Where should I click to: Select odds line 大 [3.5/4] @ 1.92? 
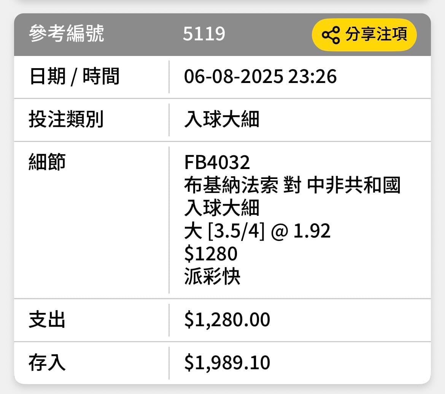point(257,231)
